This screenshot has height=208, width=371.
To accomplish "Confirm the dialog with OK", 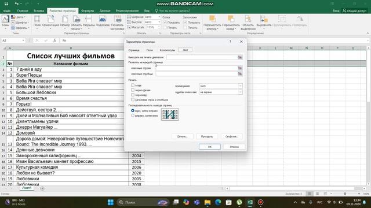I will [210, 147].
